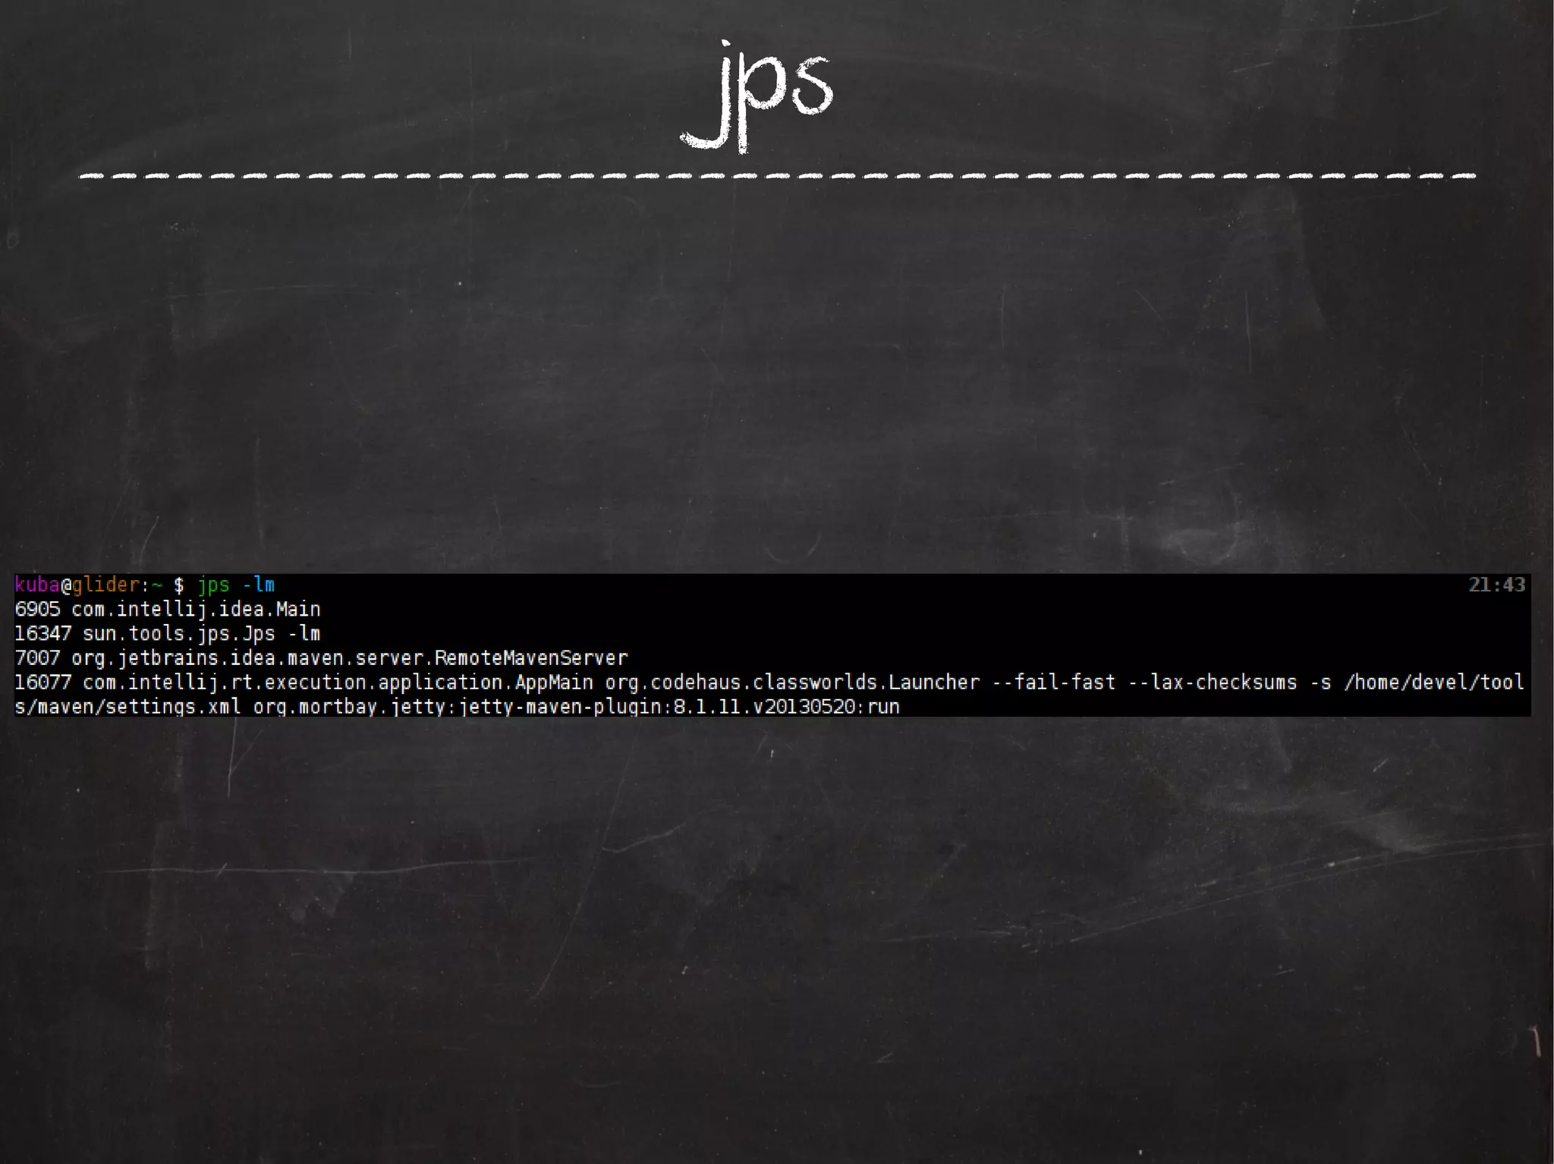
Task: Select the line '6905 com.intellij.idea.Main'
Action: pos(168,609)
